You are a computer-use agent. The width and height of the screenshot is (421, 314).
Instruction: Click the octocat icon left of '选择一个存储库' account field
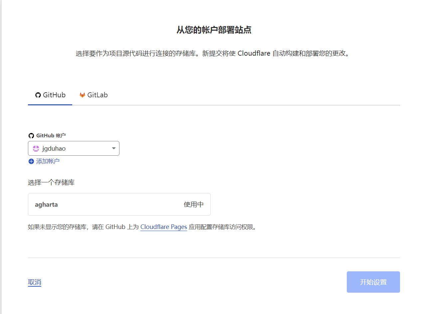31,135
